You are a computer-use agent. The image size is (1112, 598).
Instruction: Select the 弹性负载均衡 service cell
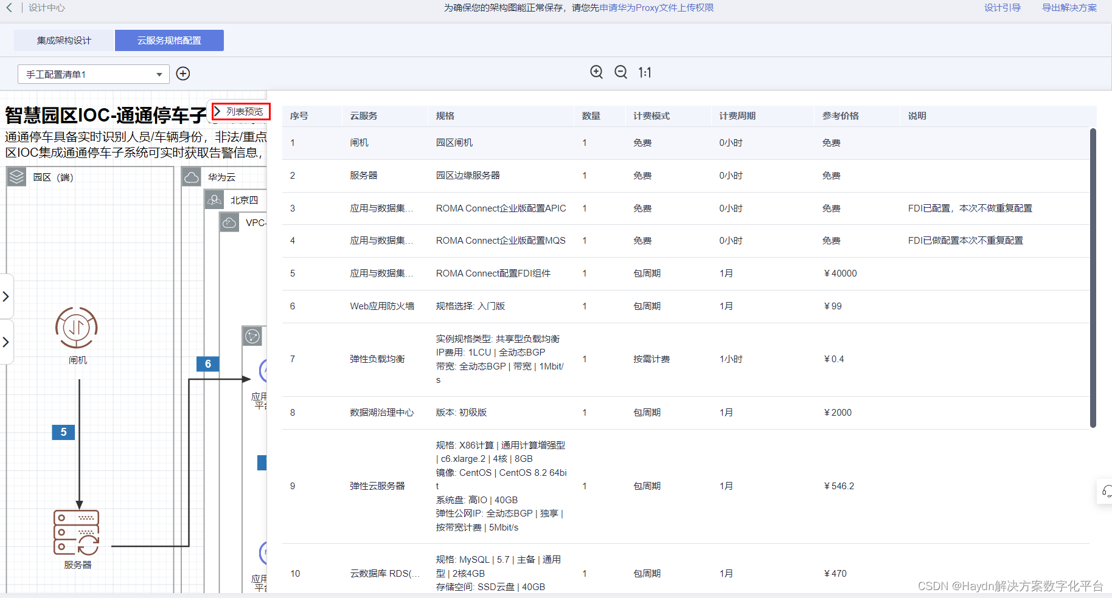point(377,359)
